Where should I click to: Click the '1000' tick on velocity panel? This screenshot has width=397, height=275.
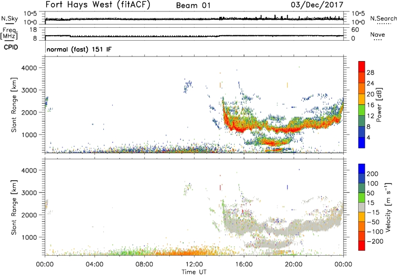point(29,237)
